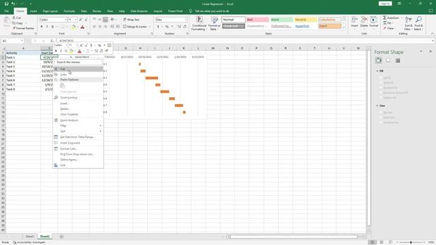Screen dimensions: 436x245
Task: Open Sort & Filter menu
Action: pyautogui.click(x=408, y=23)
